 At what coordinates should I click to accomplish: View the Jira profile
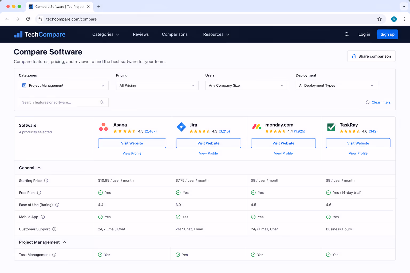coord(208,153)
